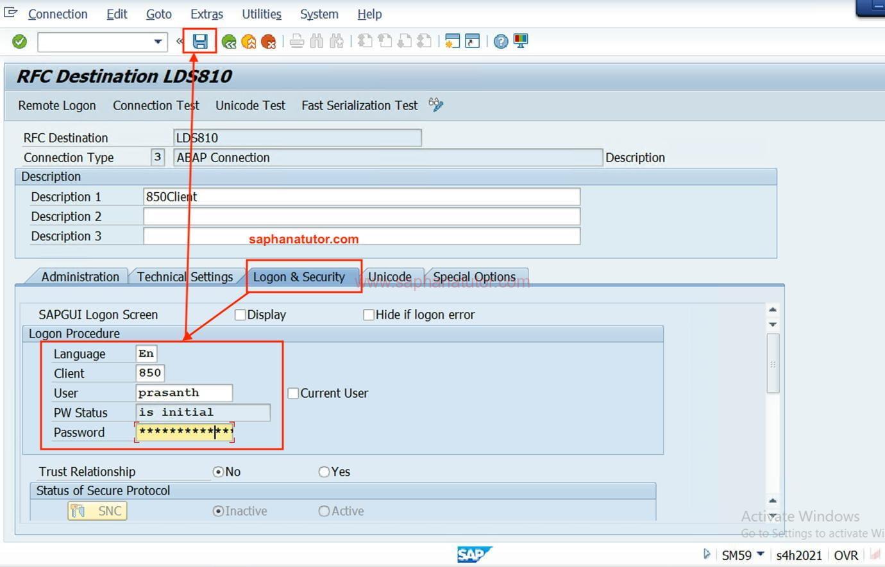Screen dimensions: 885x567
Task: Select the SNC Active radio button
Action: (x=324, y=511)
